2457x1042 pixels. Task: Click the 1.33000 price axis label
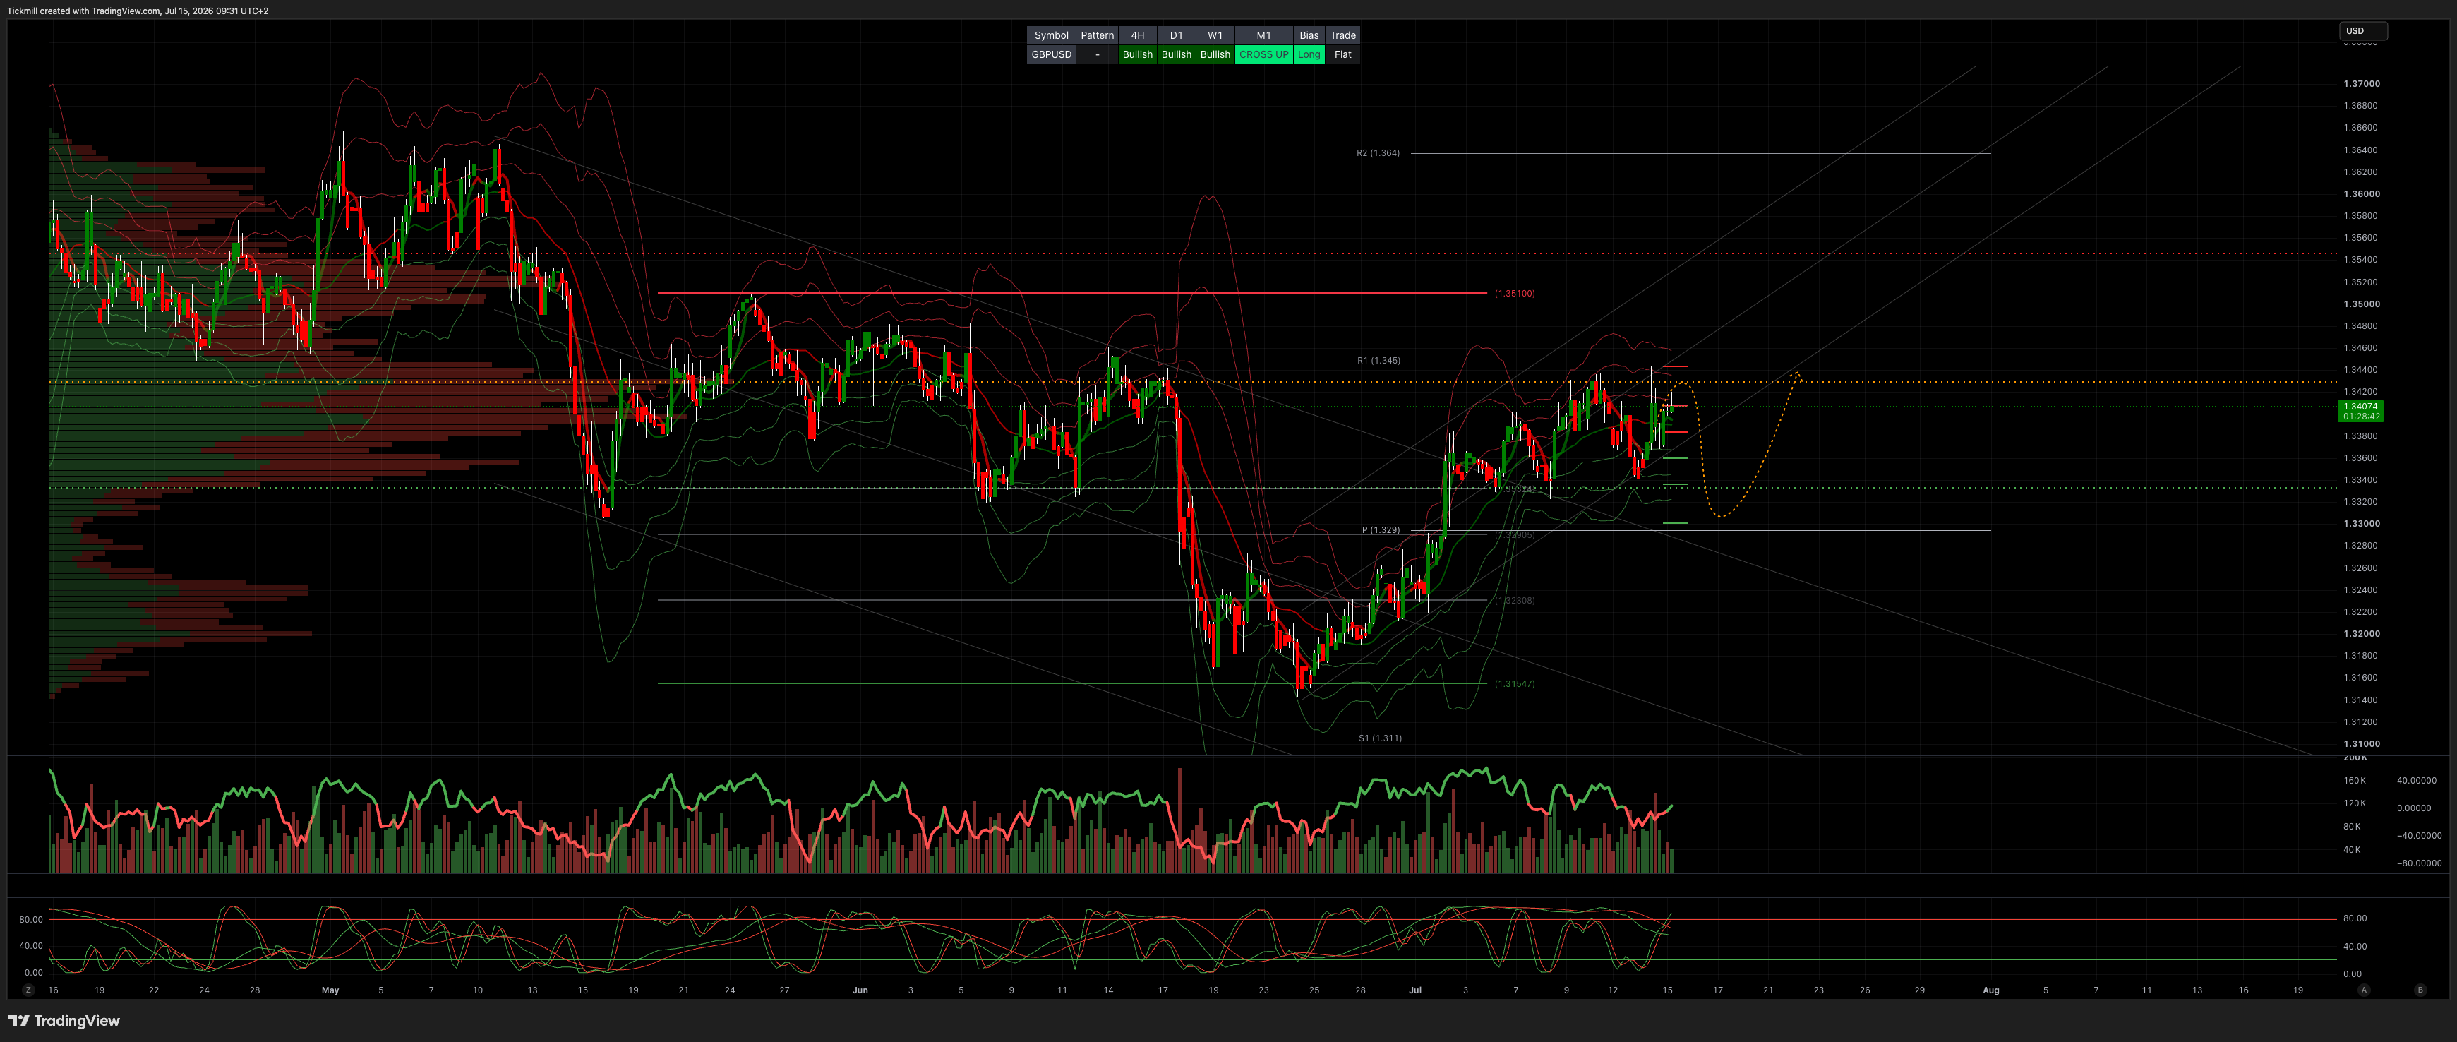(x=2362, y=524)
